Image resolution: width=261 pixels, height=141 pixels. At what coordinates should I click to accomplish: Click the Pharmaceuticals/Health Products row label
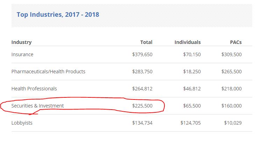[x=48, y=72]
